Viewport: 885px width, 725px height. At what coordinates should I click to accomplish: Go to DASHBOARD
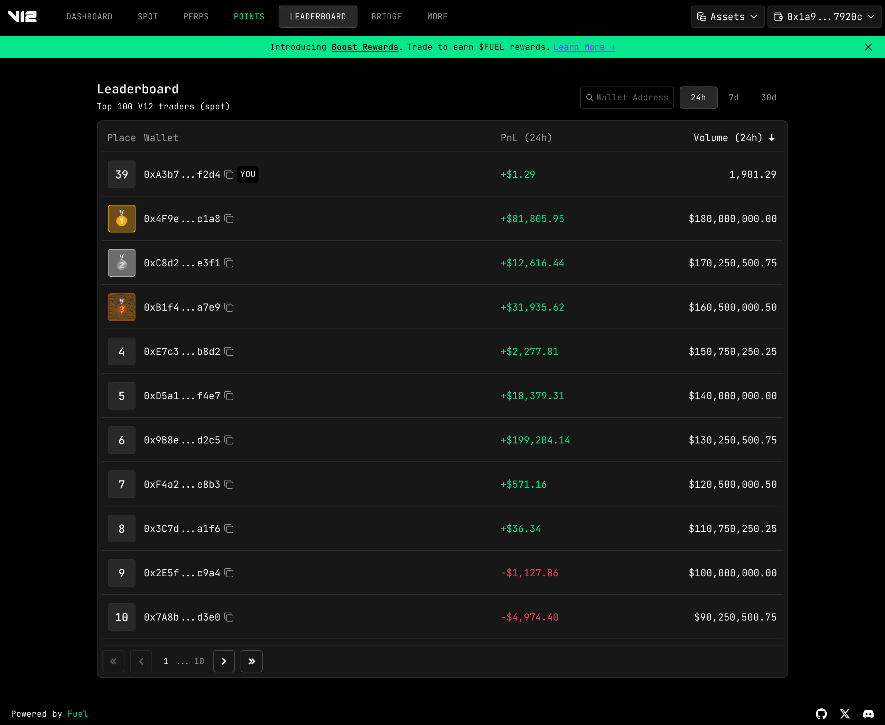(x=89, y=17)
